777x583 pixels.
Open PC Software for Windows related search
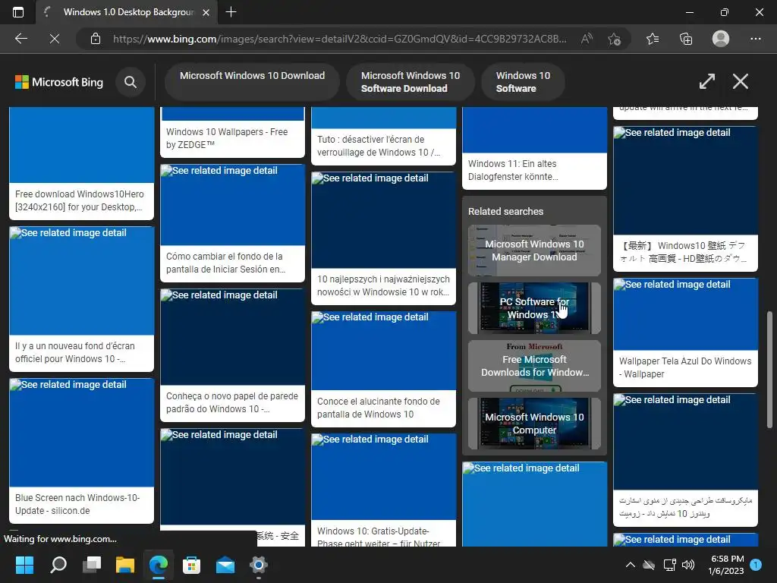534,308
